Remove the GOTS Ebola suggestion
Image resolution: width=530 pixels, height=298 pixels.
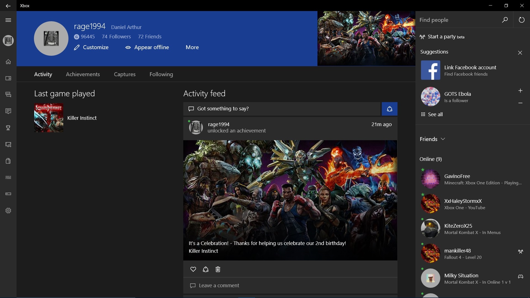point(520,103)
